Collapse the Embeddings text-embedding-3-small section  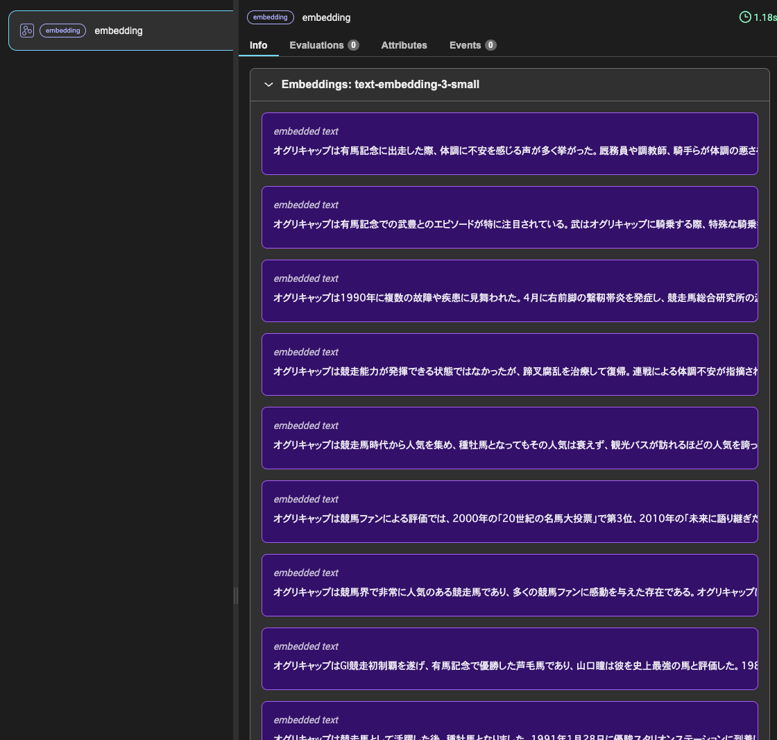tap(268, 84)
